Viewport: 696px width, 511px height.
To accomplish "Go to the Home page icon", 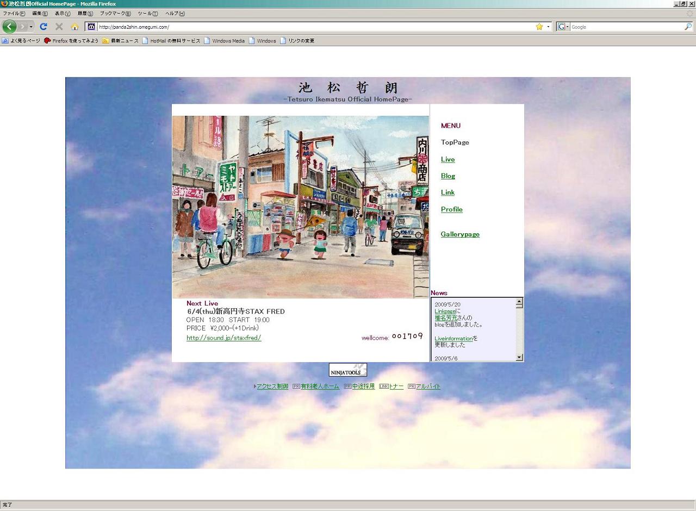I will (75, 27).
